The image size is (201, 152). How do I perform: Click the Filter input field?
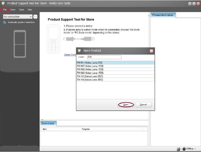(104, 57)
